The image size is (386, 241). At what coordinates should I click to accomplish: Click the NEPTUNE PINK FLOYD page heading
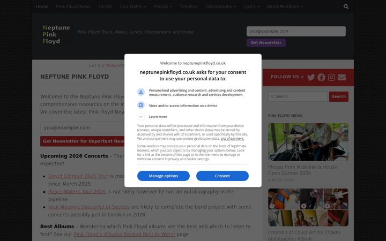click(x=75, y=77)
